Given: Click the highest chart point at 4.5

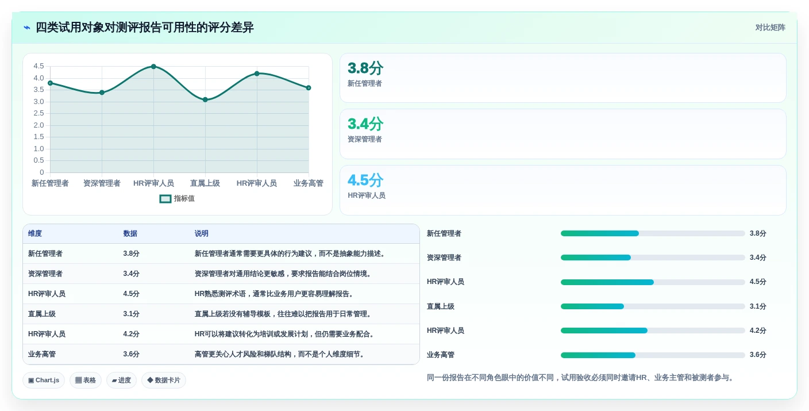Looking at the screenshot, I should pos(153,67).
